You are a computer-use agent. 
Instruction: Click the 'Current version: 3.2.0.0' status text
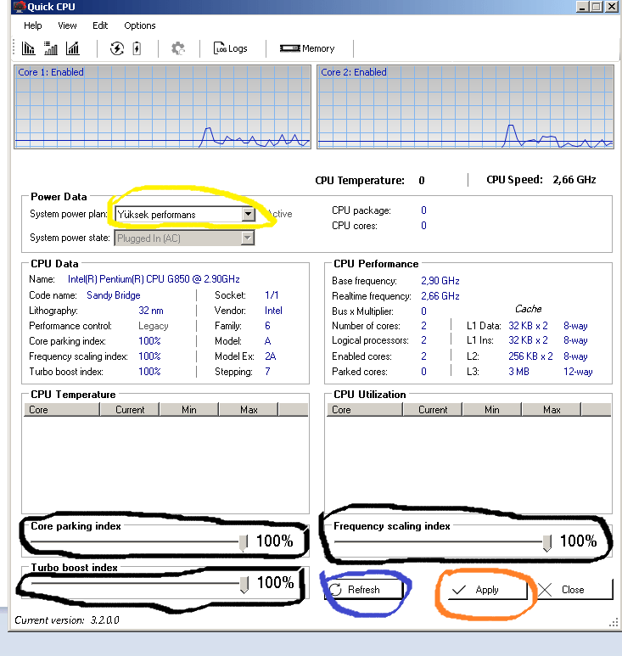(67, 620)
